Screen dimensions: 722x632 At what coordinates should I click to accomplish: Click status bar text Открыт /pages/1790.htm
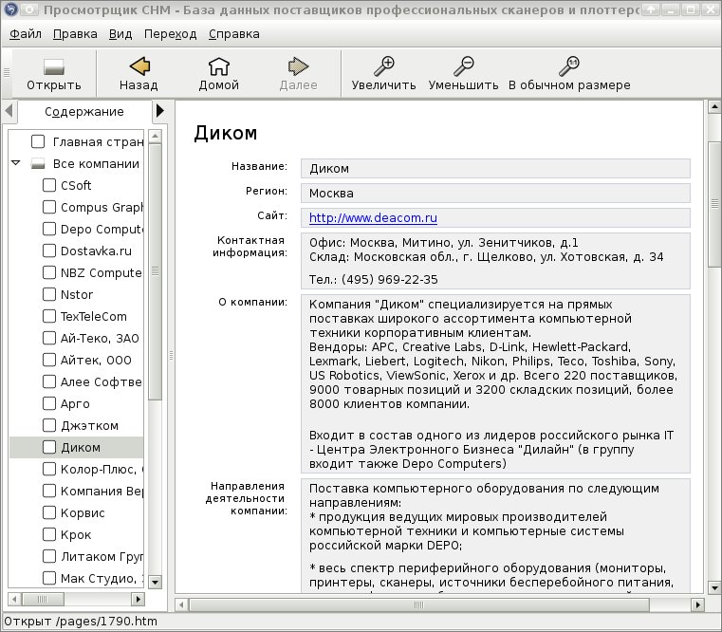(x=81, y=622)
